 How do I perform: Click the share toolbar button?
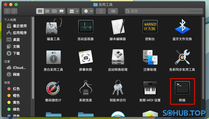tap(101, 11)
